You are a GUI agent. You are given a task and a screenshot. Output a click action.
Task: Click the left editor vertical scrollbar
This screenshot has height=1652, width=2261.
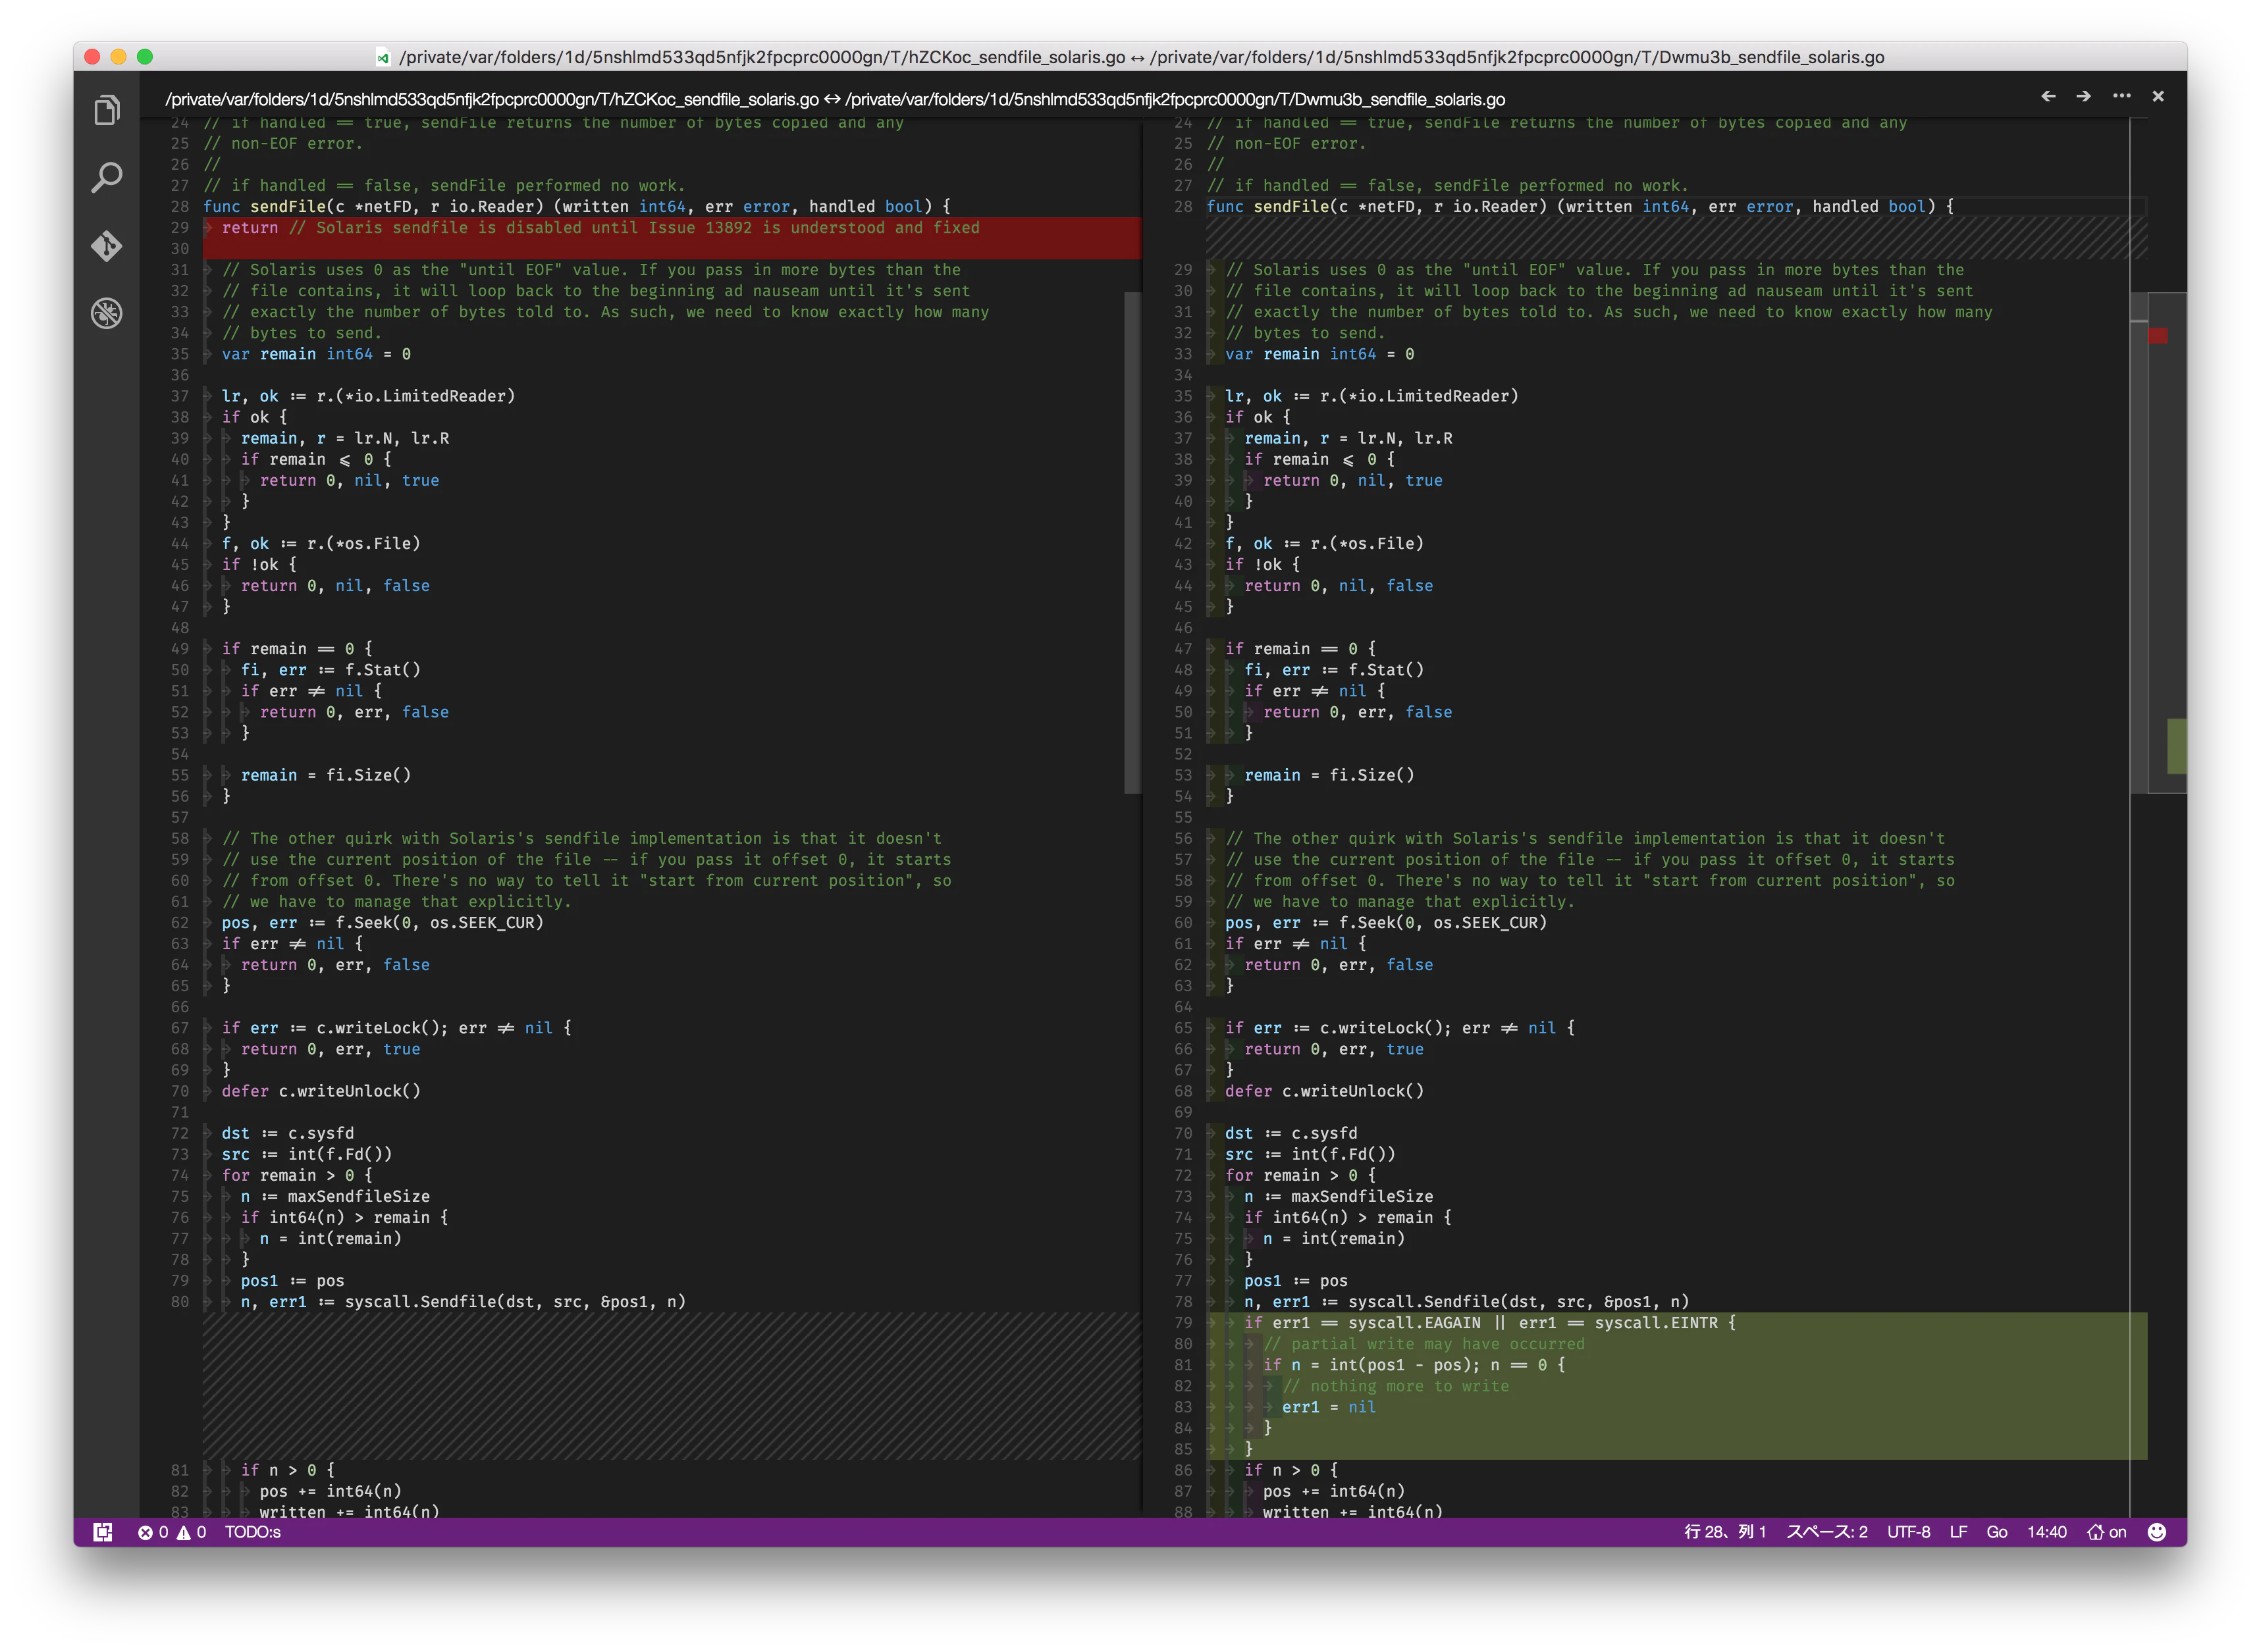[x=1132, y=543]
